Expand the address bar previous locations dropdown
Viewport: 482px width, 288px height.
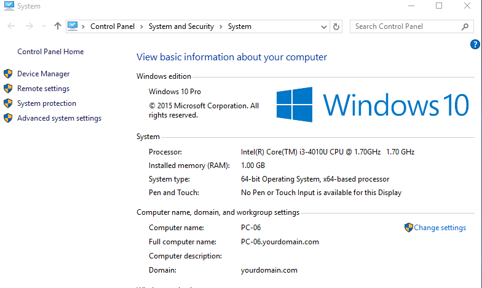tap(324, 26)
